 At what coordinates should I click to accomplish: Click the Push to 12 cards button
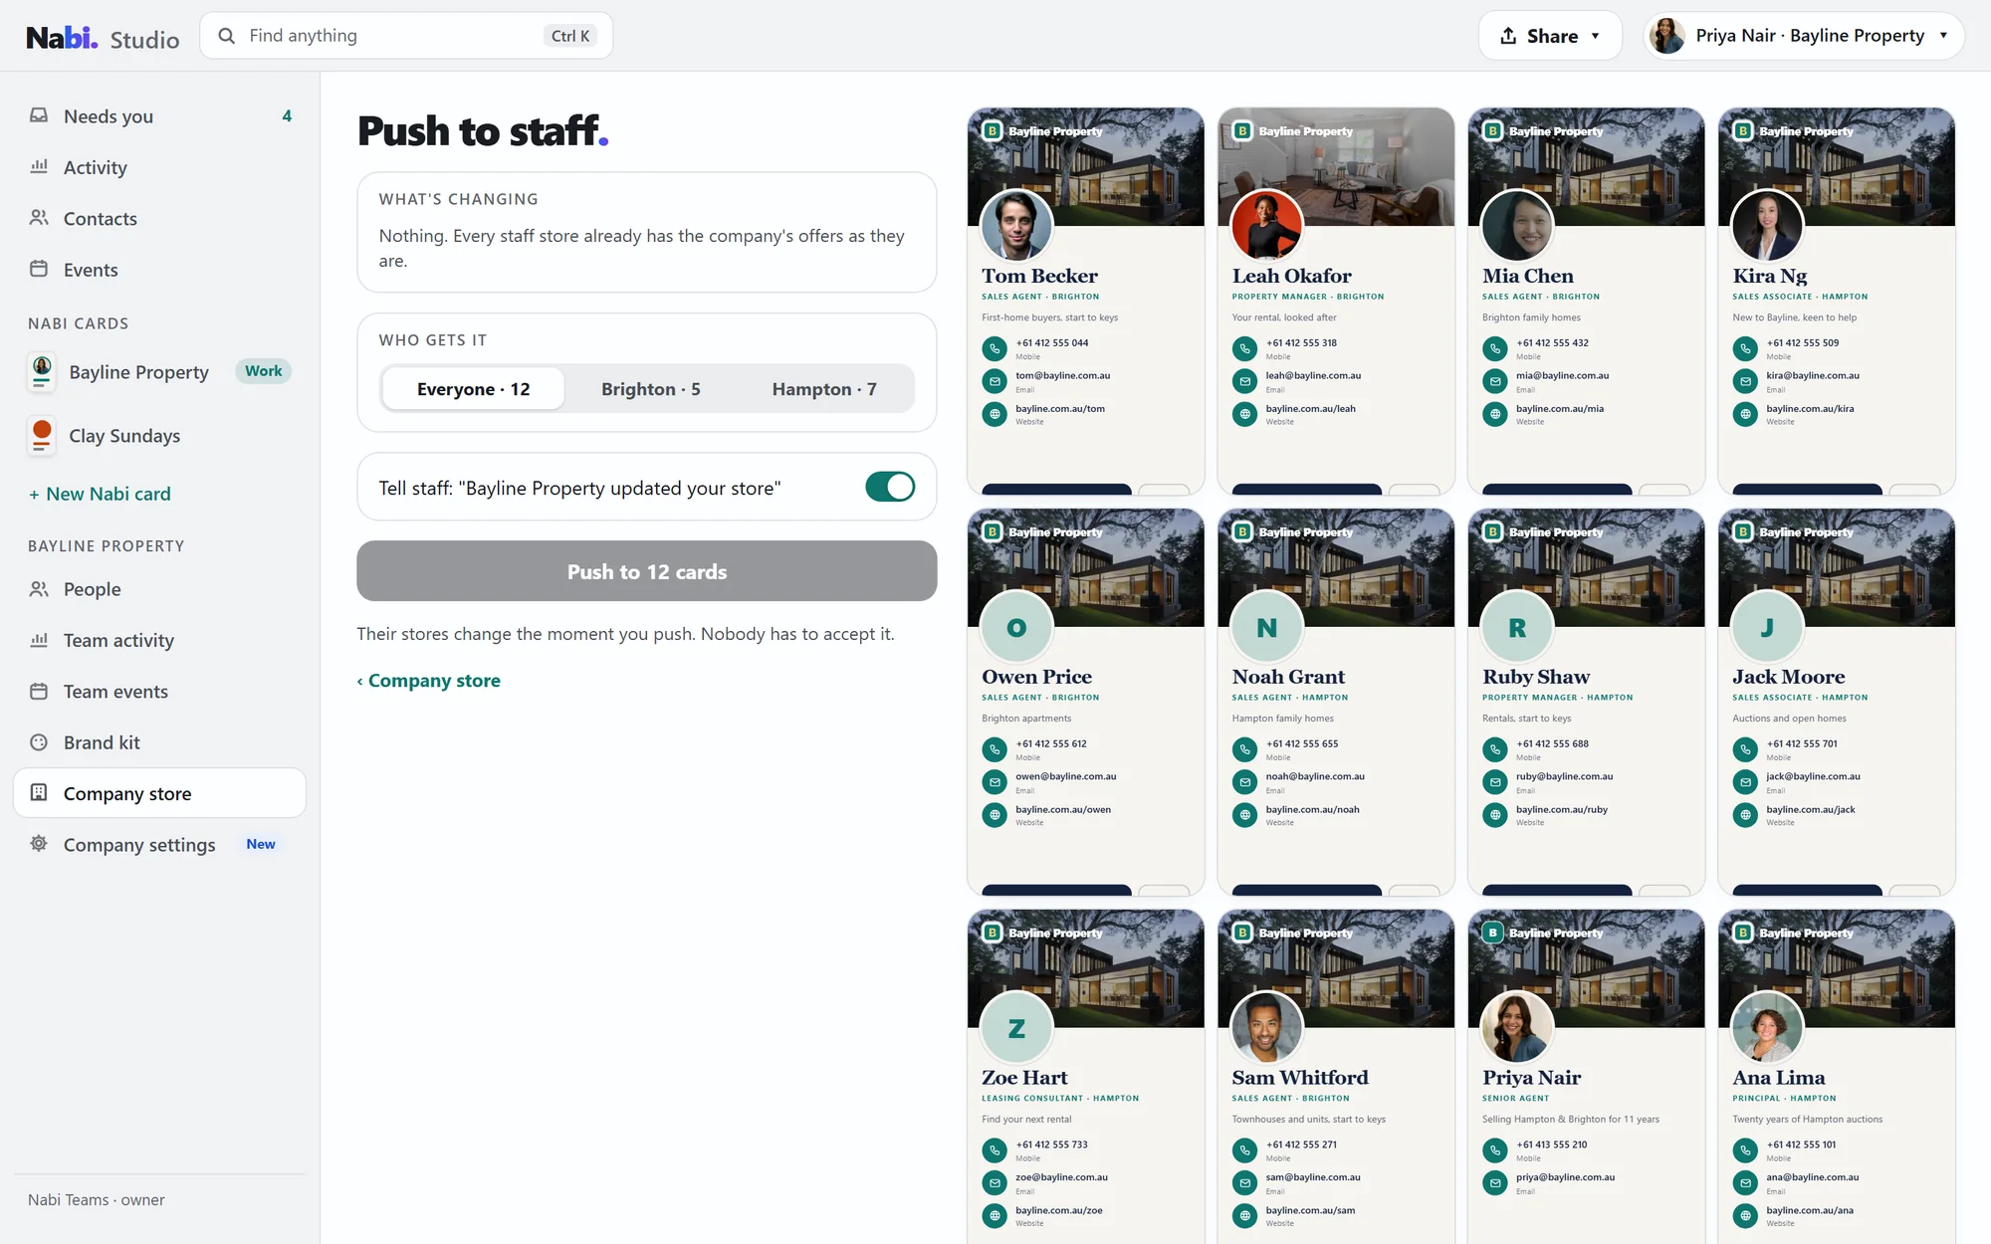pos(647,571)
